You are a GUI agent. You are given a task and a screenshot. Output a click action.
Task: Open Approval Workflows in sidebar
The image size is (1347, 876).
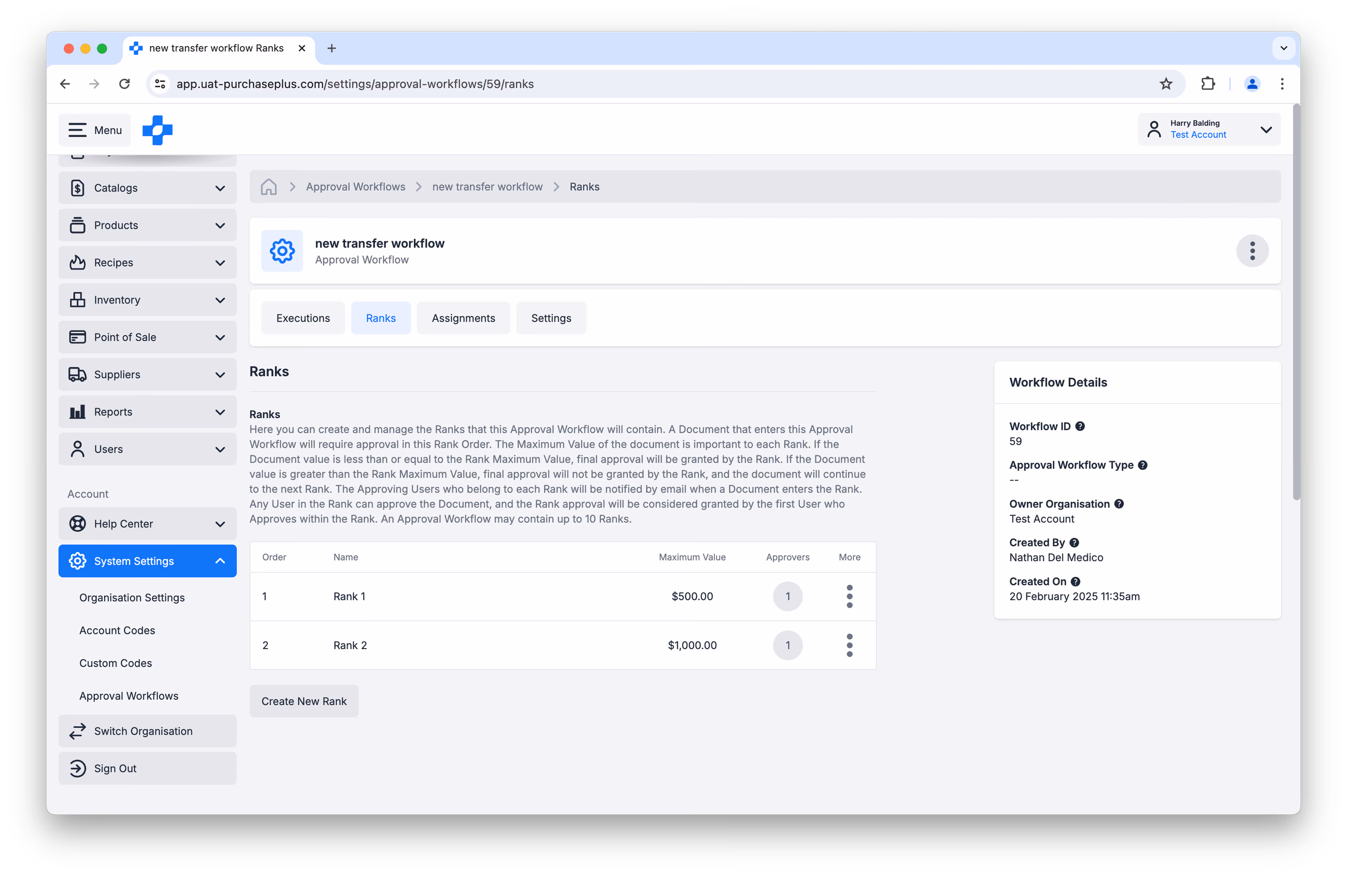point(128,696)
